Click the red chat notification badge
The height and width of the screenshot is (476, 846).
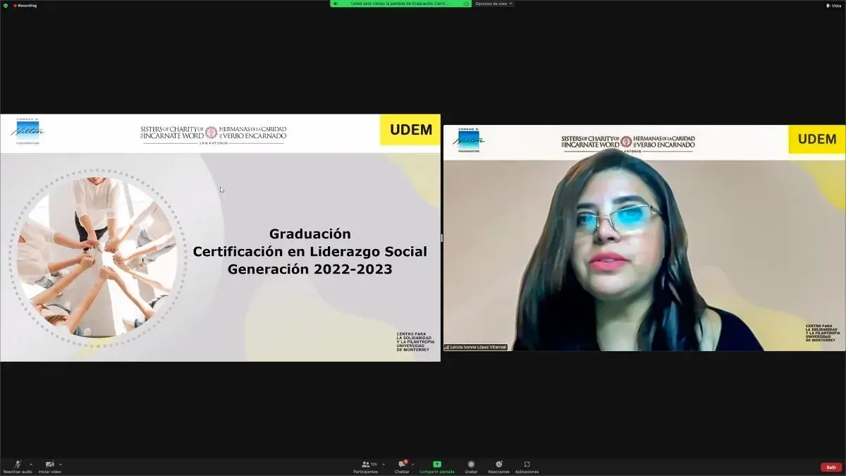point(407,460)
